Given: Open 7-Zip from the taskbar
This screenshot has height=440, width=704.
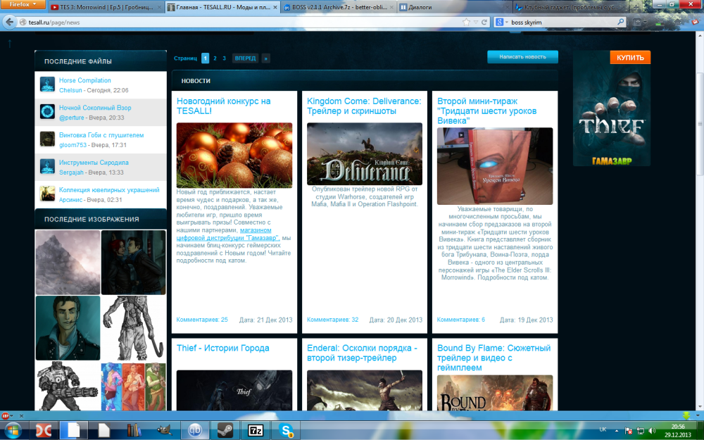Looking at the screenshot, I should click(256, 430).
